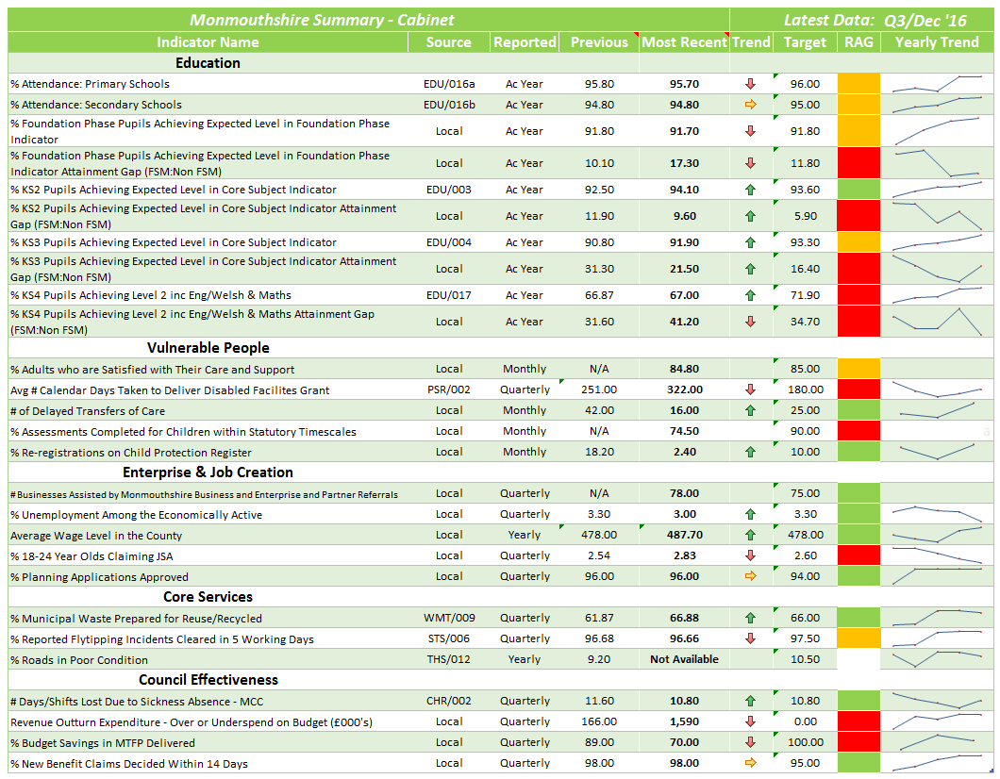
Task: Select the Revenue Outturn Expenditure down arrow
Action: coord(751,721)
